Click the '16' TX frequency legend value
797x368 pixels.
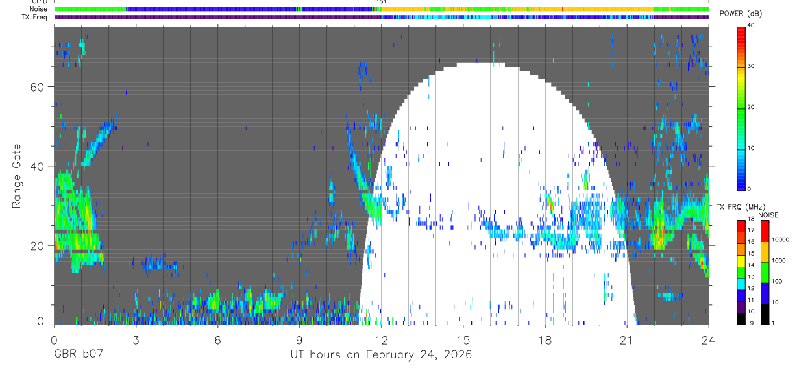click(x=751, y=241)
